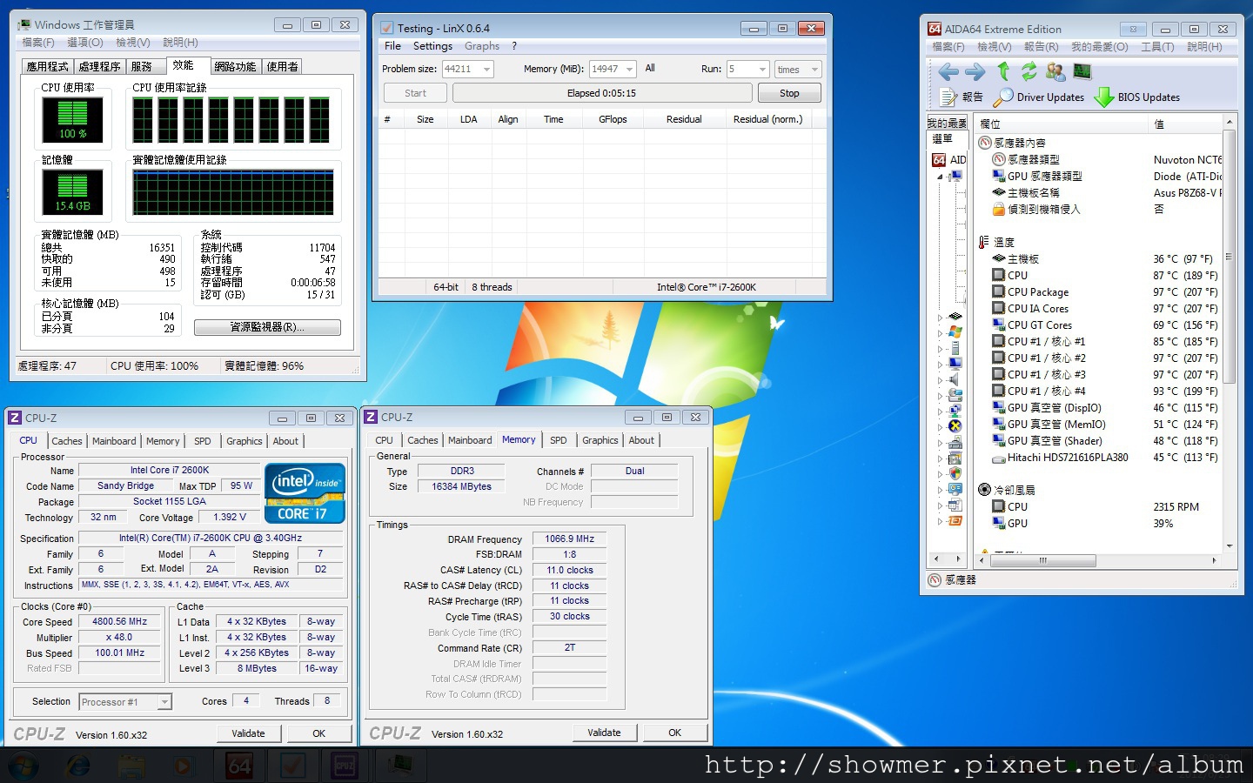Open the AIDA64 users icon in toolbar
This screenshot has width=1253, height=783.
point(1055,71)
